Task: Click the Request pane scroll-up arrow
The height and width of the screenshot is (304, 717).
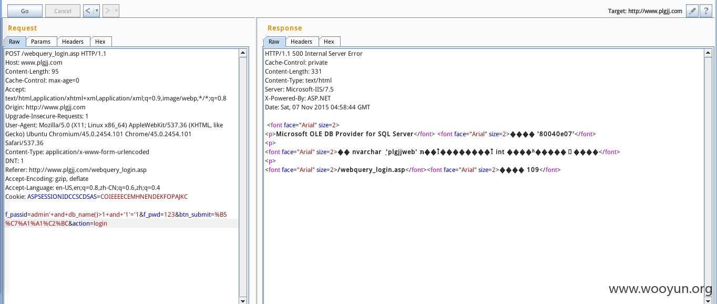Action: click(x=243, y=53)
